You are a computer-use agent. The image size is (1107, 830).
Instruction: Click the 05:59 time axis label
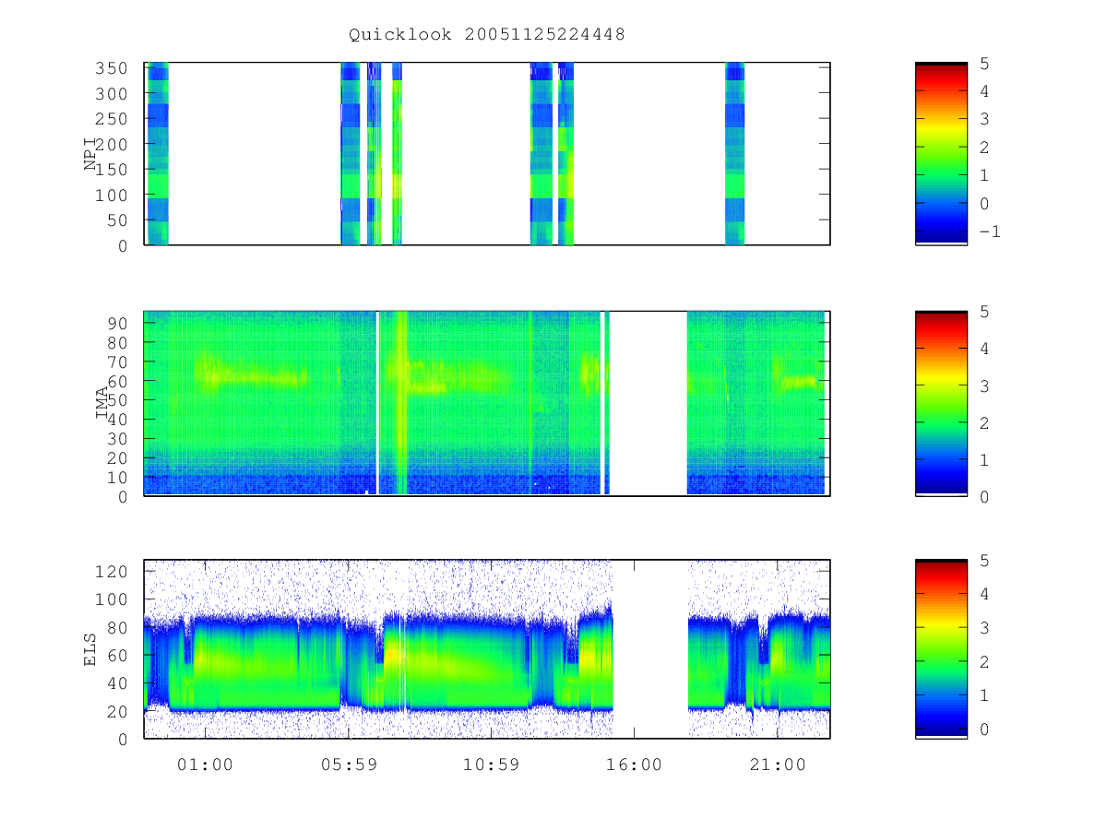pyautogui.click(x=348, y=764)
